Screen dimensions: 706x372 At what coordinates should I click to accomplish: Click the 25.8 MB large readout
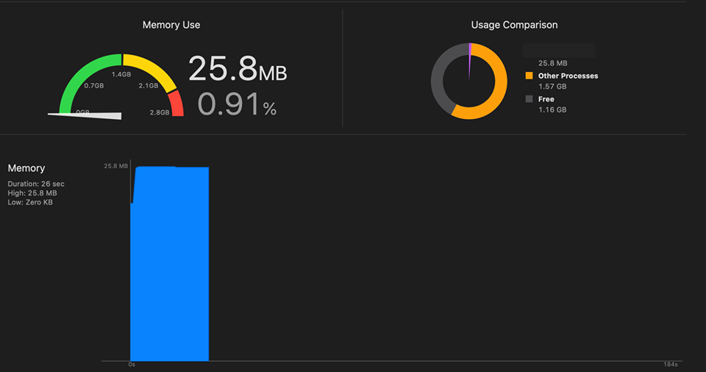coord(238,68)
